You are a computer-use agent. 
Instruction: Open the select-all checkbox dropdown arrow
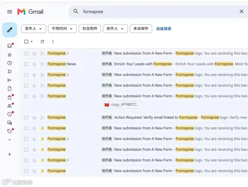coord(32,42)
